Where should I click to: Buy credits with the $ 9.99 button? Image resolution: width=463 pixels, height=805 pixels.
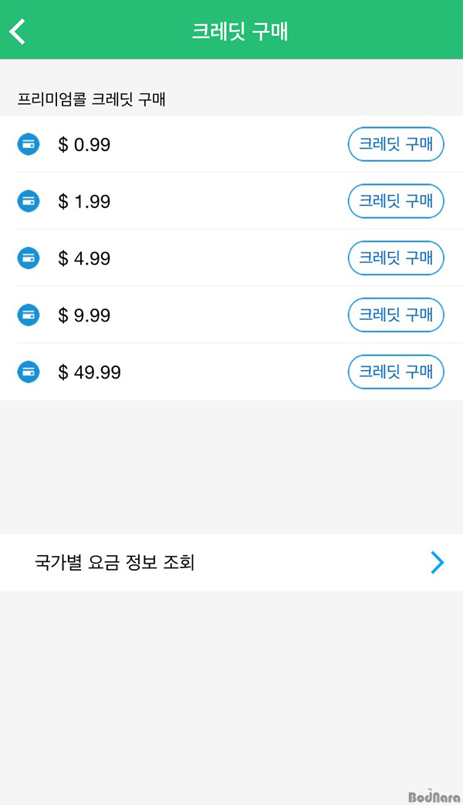[x=396, y=315]
